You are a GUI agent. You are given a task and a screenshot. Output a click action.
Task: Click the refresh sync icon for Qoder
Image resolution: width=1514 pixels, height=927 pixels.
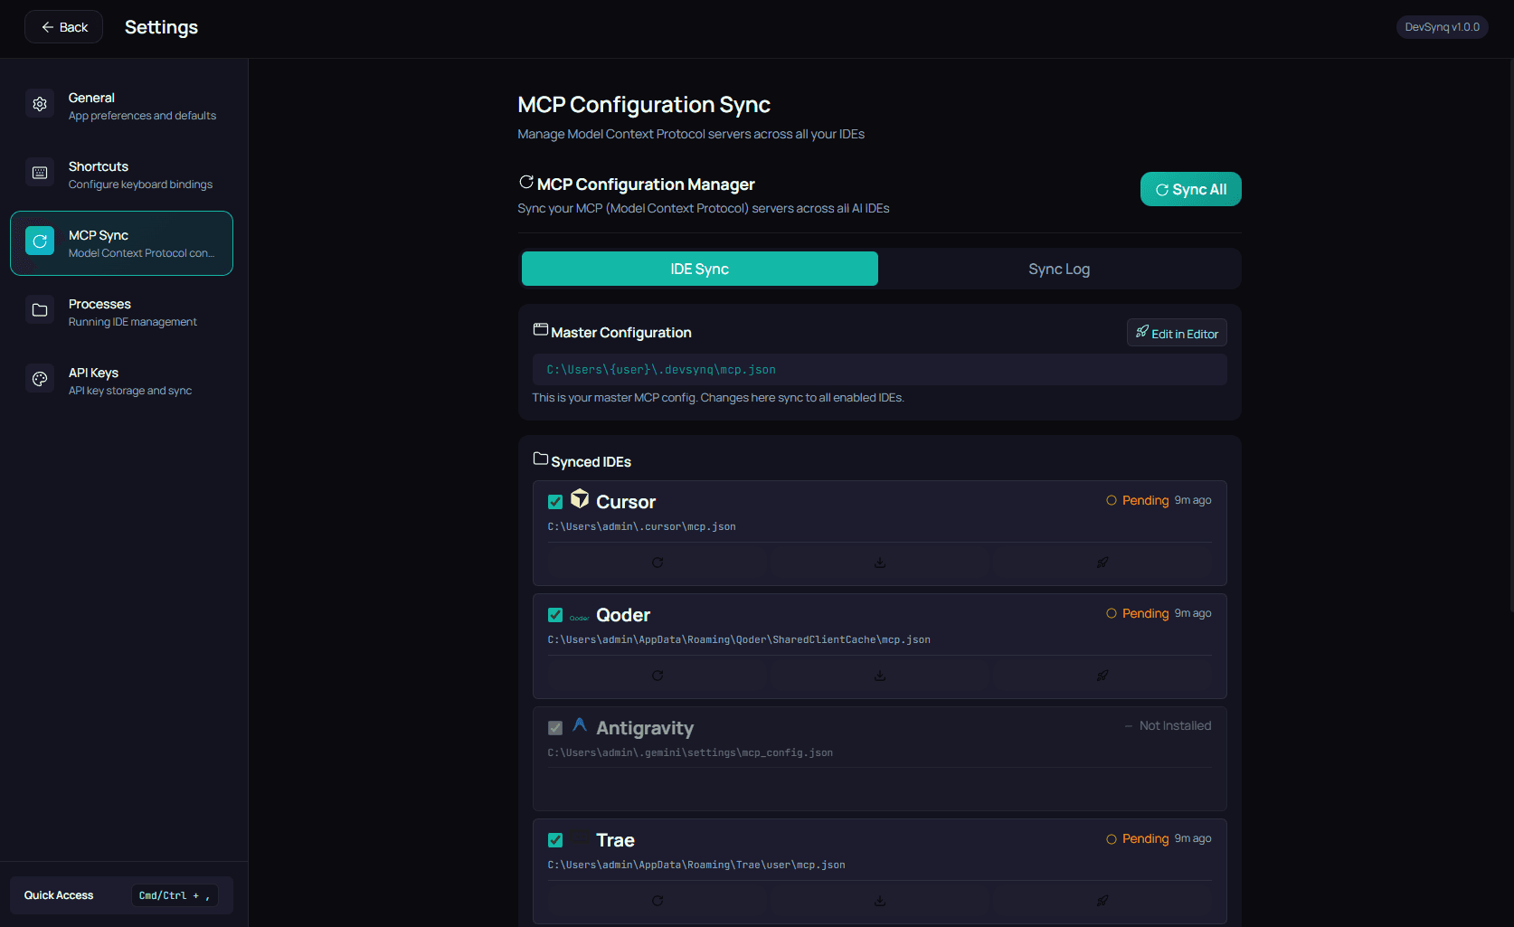click(657, 675)
